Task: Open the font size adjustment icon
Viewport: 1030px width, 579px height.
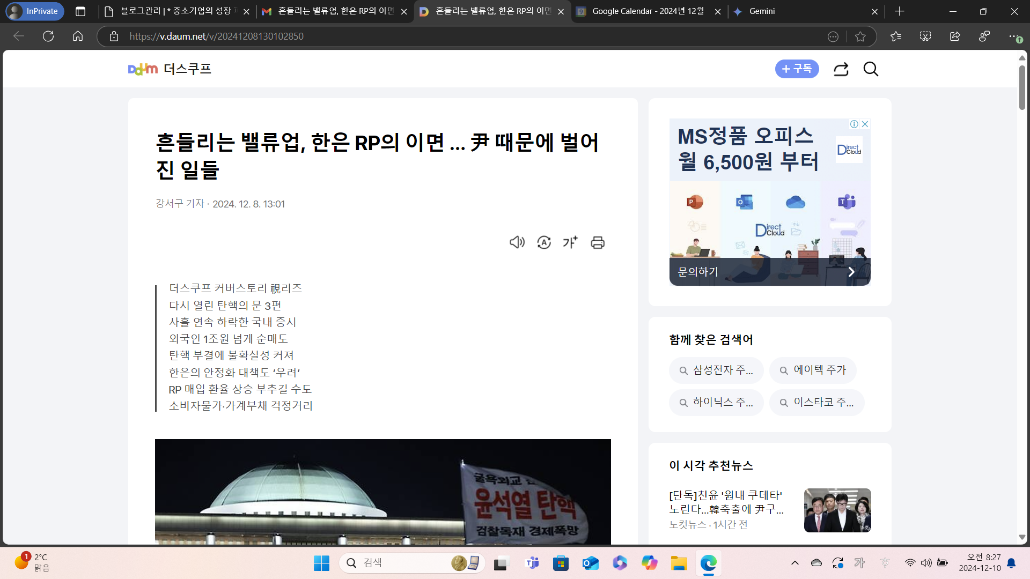Action: tap(570, 242)
